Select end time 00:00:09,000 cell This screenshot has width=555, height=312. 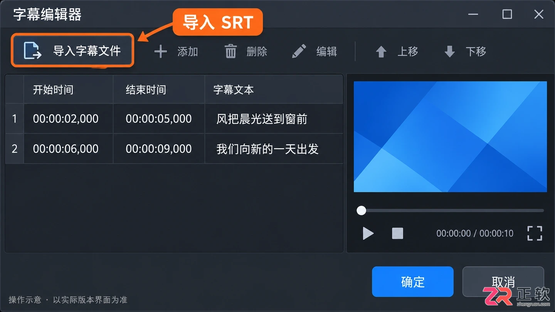pyautogui.click(x=159, y=149)
